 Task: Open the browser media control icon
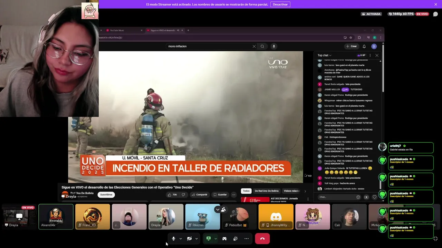368,38
